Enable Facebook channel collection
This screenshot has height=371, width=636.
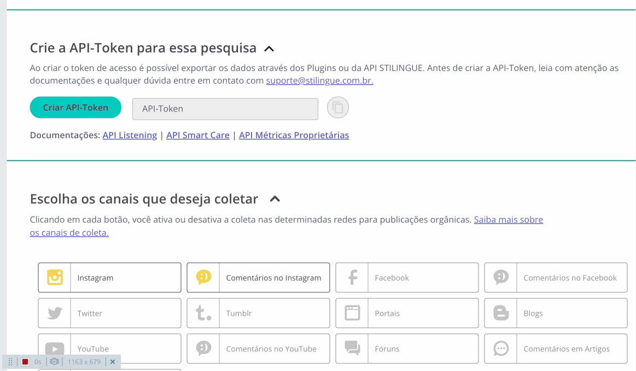(407, 278)
